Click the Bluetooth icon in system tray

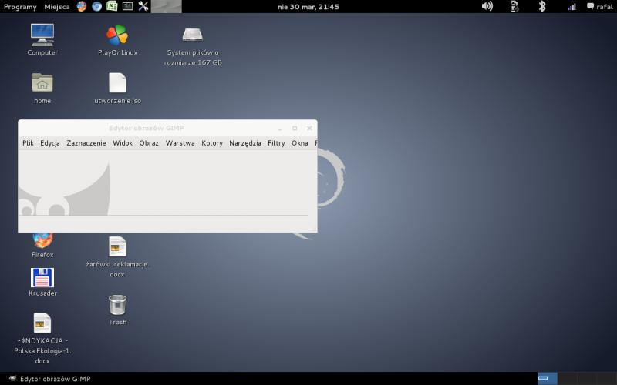coord(541,6)
